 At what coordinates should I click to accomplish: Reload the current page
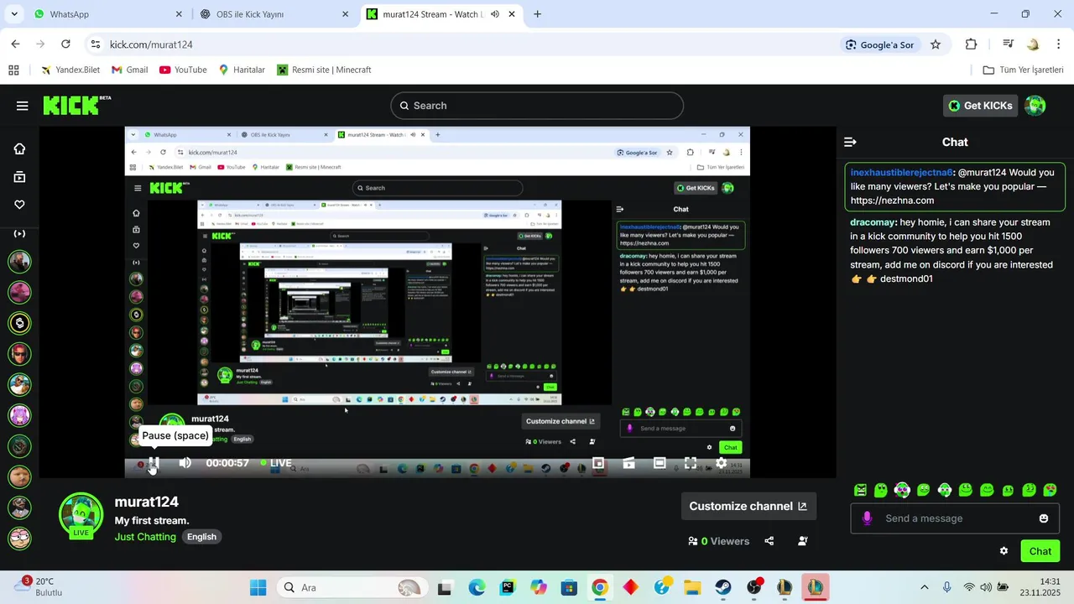coord(65,44)
